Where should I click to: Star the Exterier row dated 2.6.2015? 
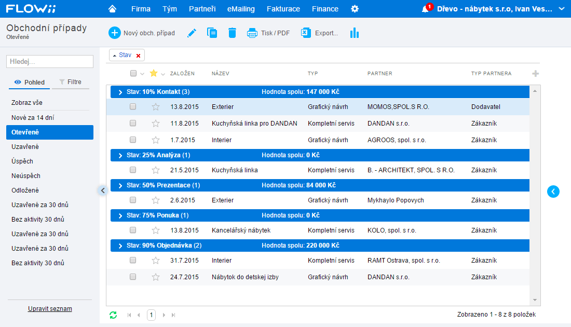pyautogui.click(x=156, y=200)
